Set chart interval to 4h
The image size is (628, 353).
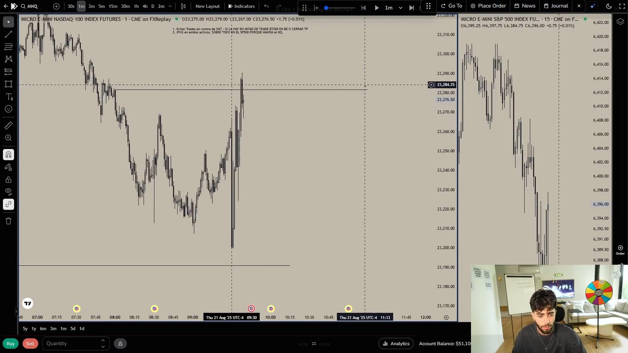click(145, 7)
